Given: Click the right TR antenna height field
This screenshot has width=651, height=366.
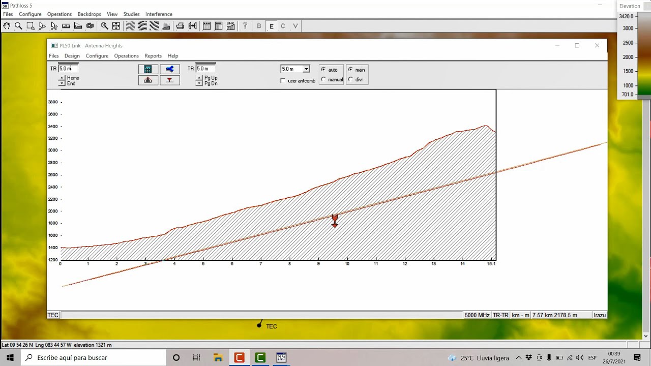Looking at the screenshot, I should click(205, 69).
